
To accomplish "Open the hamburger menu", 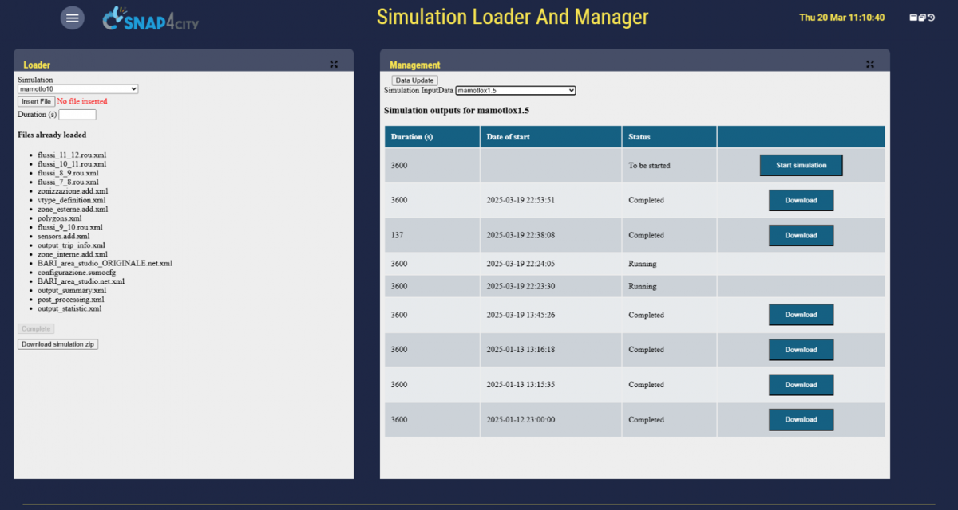I will click(x=73, y=18).
